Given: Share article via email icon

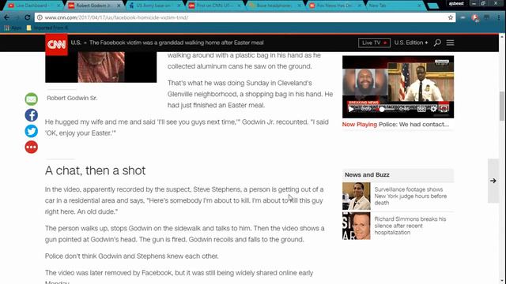Looking at the screenshot, I should coord(32,99).
